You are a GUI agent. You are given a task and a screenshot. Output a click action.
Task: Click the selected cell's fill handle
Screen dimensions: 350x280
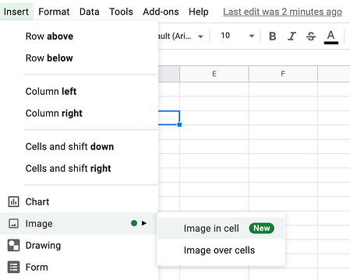pos(179,124)
